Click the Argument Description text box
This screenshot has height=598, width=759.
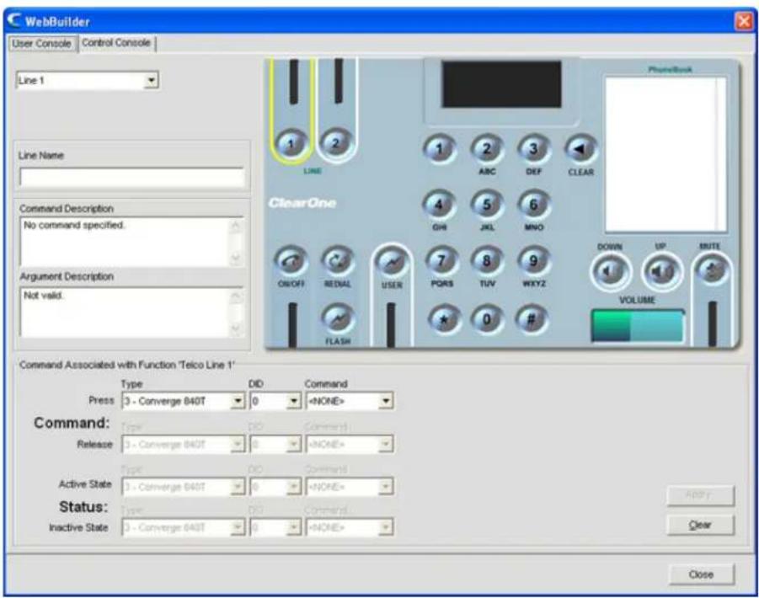[131, 312]
